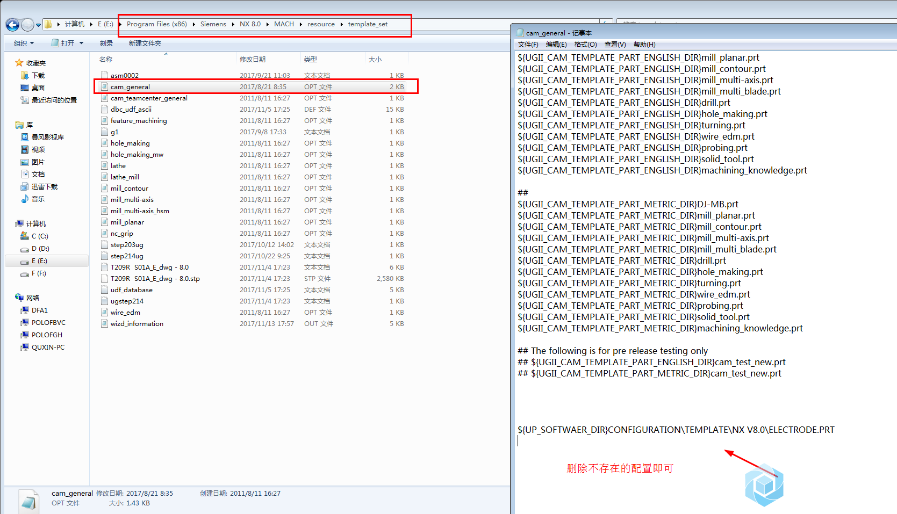Select 收藏夹 star icon in sidebar
The height and width of the screenshot is (514, 897).
19,63
